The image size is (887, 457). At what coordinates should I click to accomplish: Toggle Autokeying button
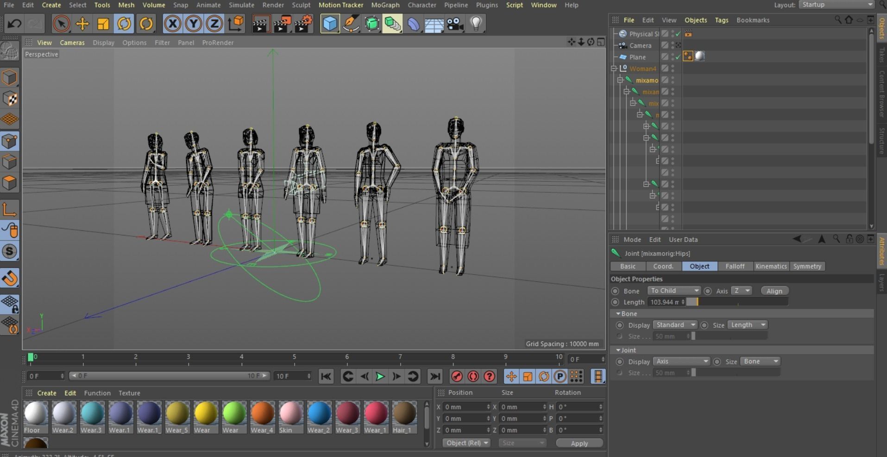[473, 376]
